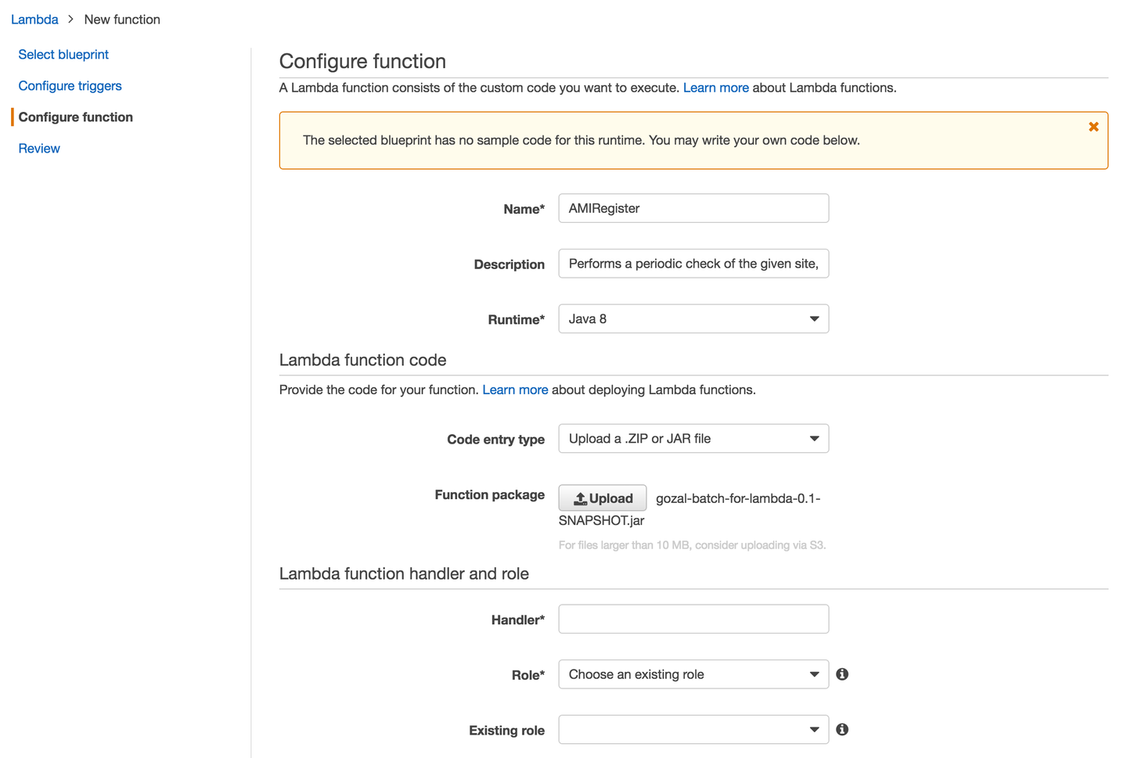This screenshot has width=1127, height=758.
Task: Expand the Code entry type dropdown
Action: pyautogui.click(x=693, y=439)
